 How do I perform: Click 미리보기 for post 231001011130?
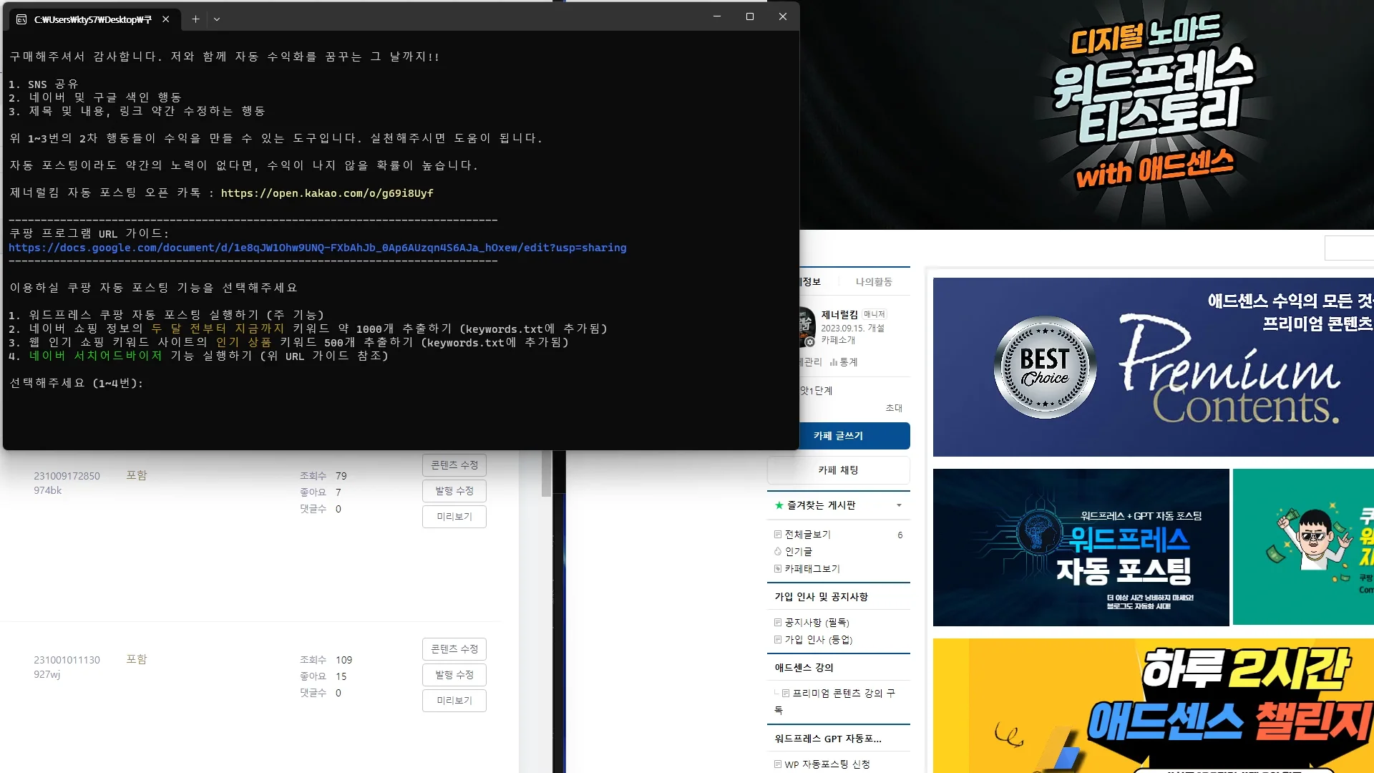pyautogui.click(x=454, y=701)
